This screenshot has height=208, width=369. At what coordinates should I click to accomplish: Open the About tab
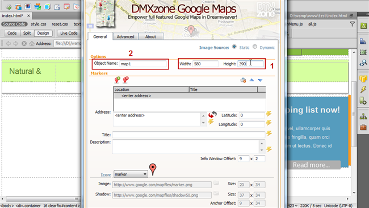(150, 36)
